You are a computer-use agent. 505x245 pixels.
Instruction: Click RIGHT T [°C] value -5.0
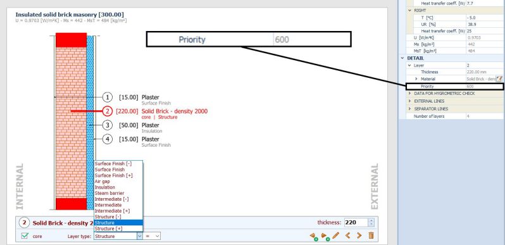[485, 18]
